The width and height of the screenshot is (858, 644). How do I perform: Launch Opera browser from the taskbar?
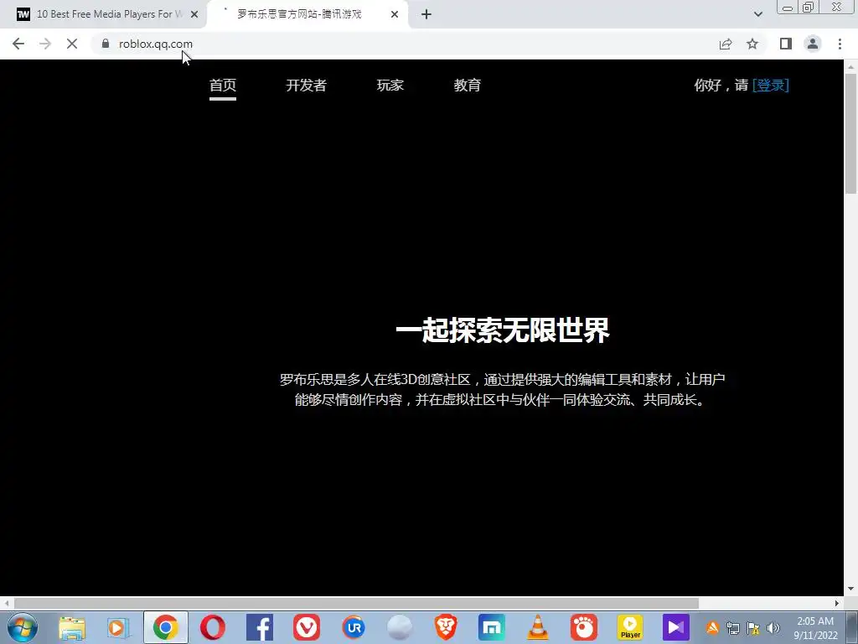click(x=213, y=627)
